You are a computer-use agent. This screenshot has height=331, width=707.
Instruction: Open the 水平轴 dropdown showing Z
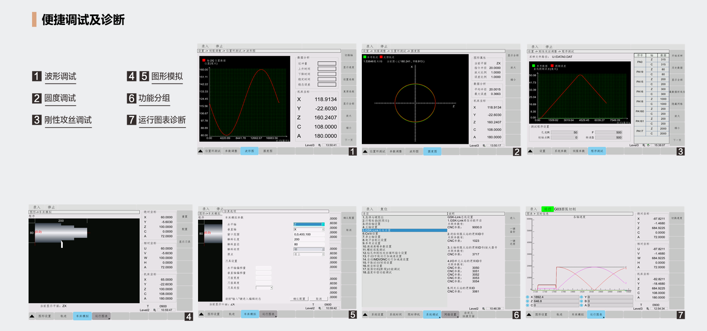(323, 224)
